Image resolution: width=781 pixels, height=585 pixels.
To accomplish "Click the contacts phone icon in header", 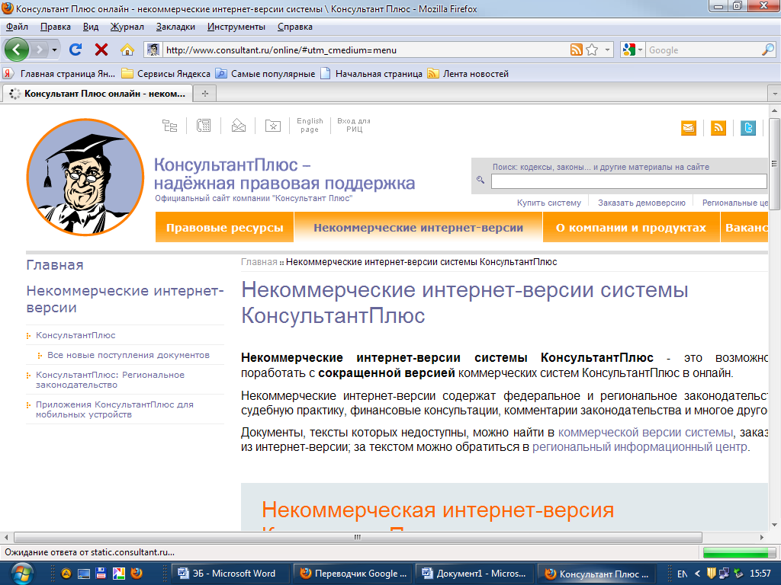I will (x=203, y=126).
